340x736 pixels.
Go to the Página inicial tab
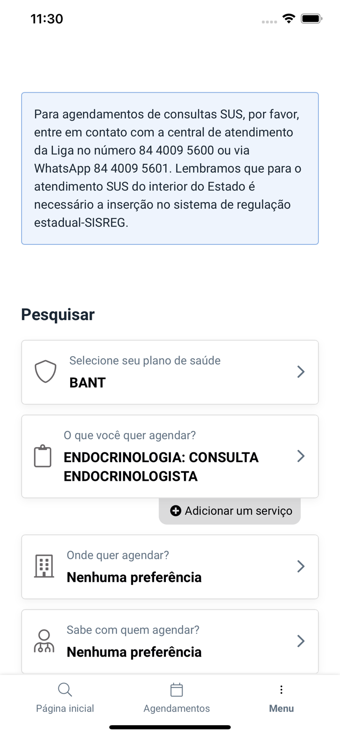click(x=65, y=698)
